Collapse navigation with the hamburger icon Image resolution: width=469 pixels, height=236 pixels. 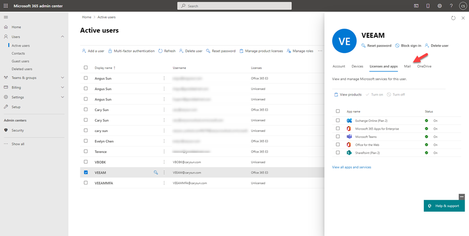pyautogui.click(x=6, y=17)
